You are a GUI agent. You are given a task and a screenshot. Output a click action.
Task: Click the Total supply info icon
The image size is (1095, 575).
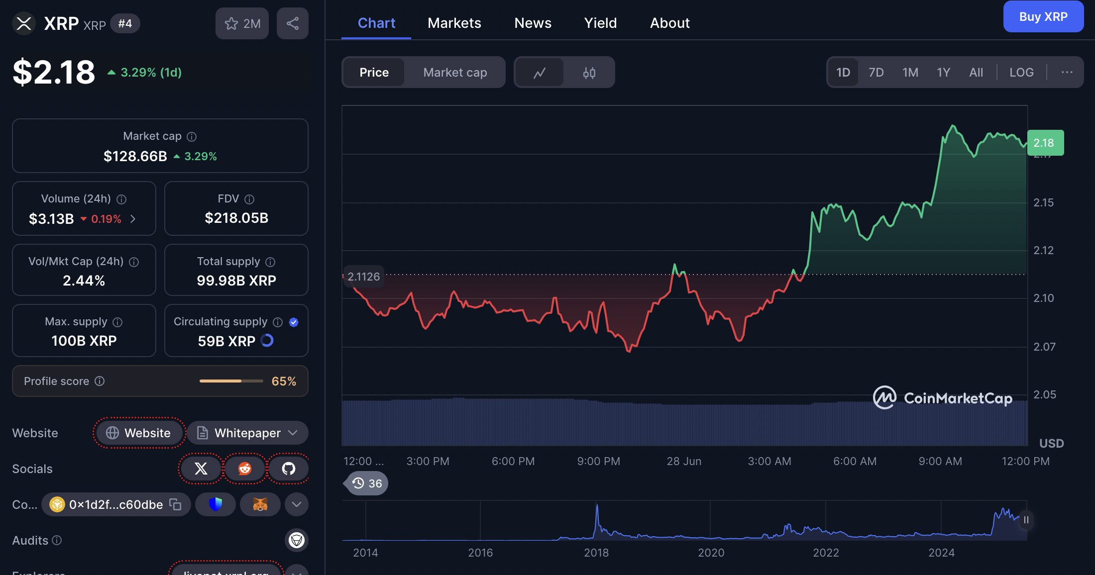click(x=270, y=262)
